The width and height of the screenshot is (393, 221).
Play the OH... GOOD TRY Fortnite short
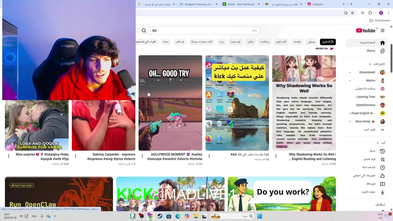170,103
